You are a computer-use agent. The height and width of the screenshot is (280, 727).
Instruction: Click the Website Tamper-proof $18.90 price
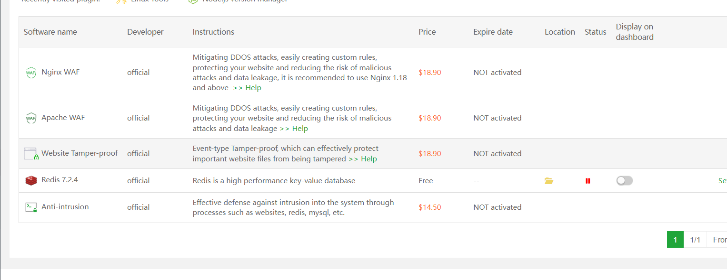pos(429,154)
